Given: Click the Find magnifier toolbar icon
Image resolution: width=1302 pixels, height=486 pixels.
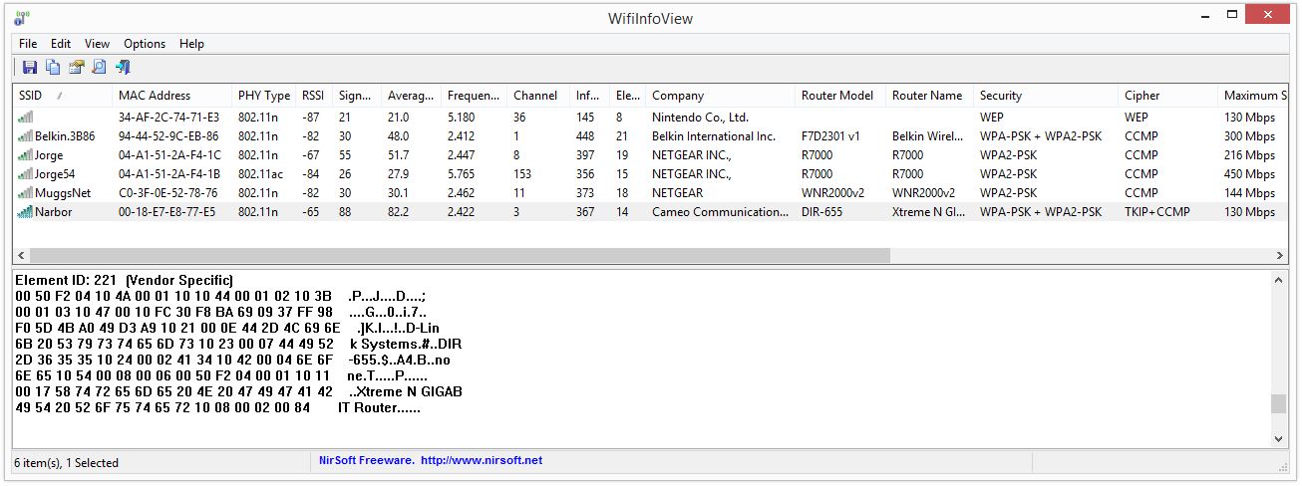Looking at the screenshot, I should click(99, 67).
